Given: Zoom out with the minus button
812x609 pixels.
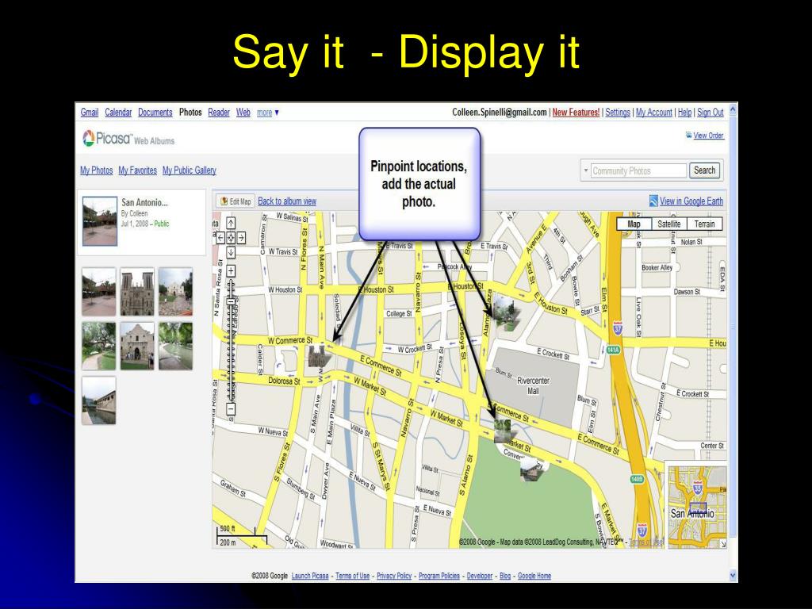Looking at the screenshot, I should point(231,409).
